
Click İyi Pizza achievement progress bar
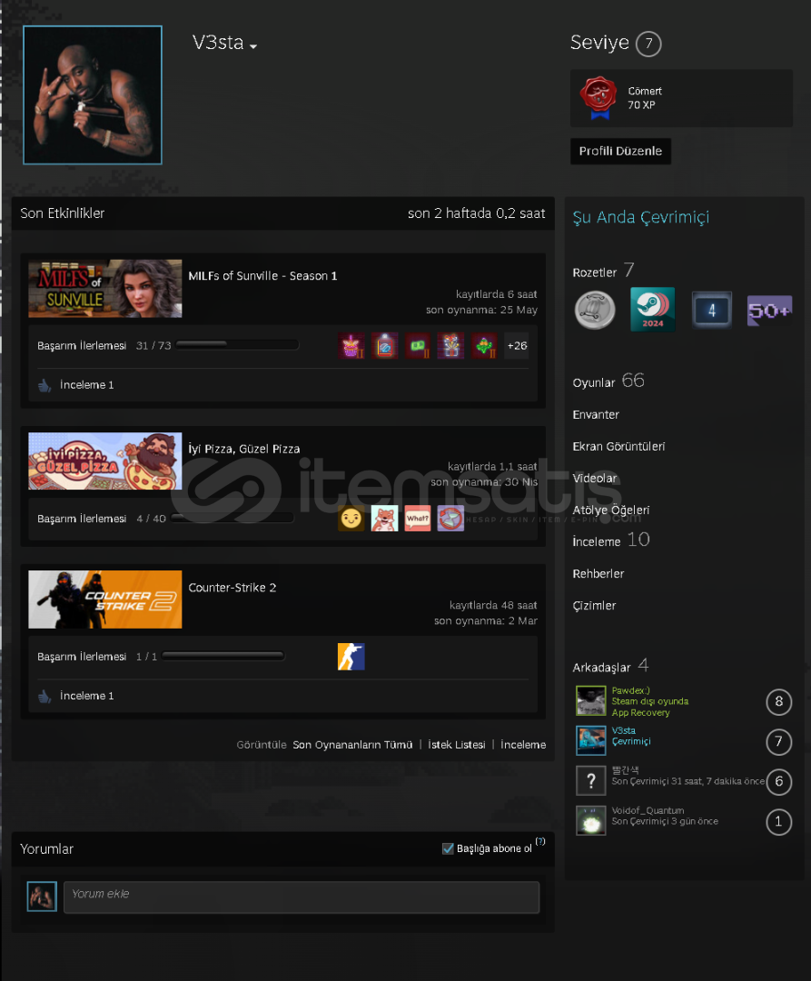tap(232, 518)
